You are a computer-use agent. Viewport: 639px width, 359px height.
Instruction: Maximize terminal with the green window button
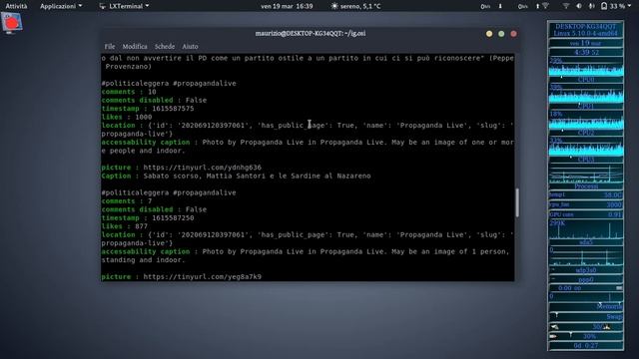point(501,34)
